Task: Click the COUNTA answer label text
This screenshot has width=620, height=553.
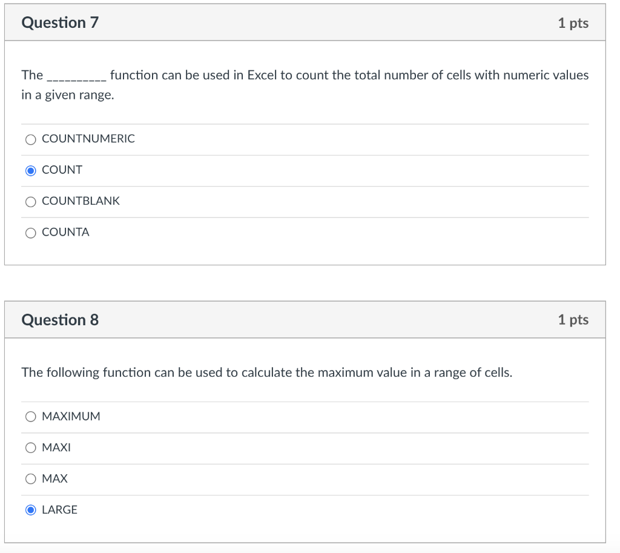Action: click(x=65, y=232)
